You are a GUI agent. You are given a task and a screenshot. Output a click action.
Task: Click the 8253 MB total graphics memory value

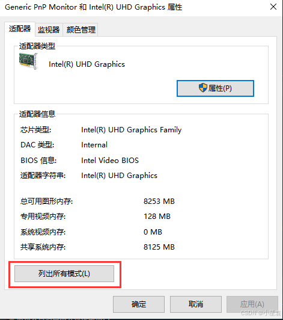point(159,202)
